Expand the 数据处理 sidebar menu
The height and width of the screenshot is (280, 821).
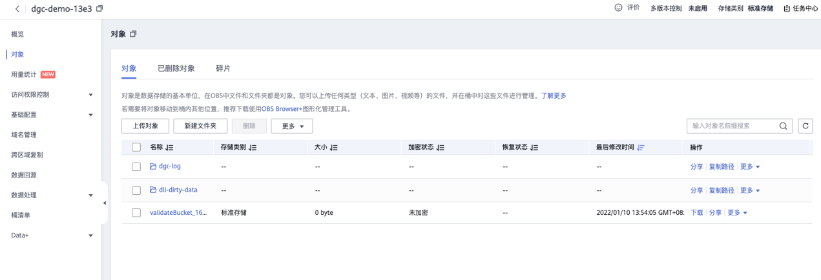point(90,195)
